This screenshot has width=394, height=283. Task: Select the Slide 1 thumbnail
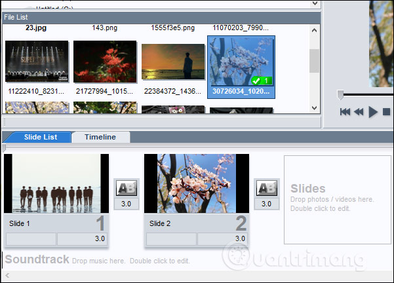[x=56, y=183]
